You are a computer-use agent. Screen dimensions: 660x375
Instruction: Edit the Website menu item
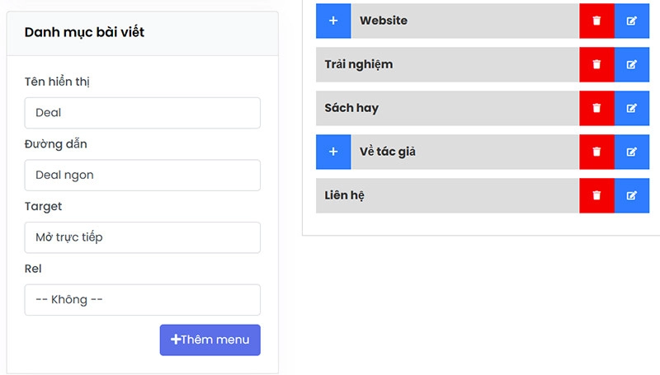632,21
